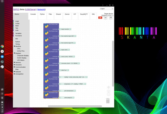Open the Target device dropdown
The width and height of the screenshot is (167, 114).
(x=107, y=15)
